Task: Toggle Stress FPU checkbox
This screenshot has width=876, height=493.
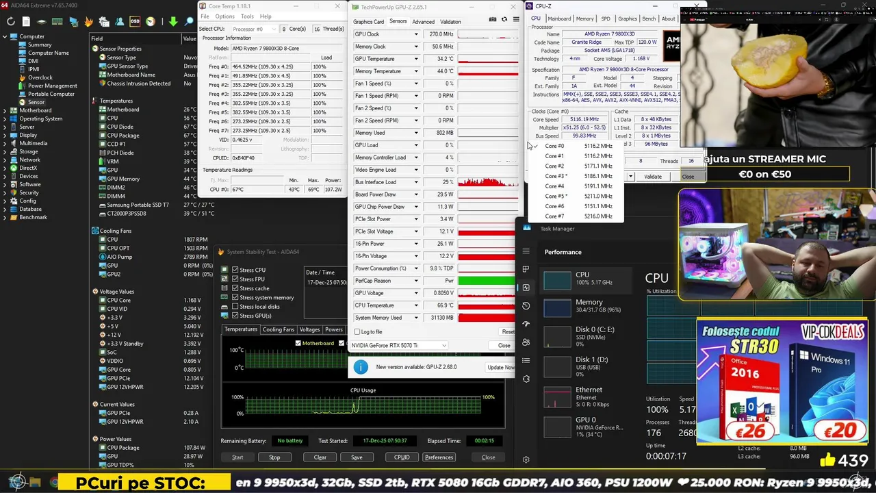Action: [235, 279]
